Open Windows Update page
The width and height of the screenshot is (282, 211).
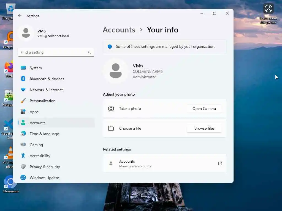[x=56, y=178]
